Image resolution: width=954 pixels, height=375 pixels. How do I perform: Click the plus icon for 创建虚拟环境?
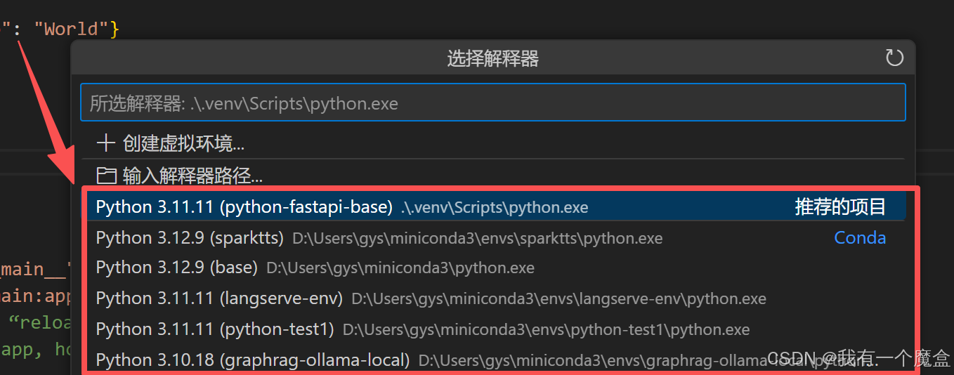(105, 144)
